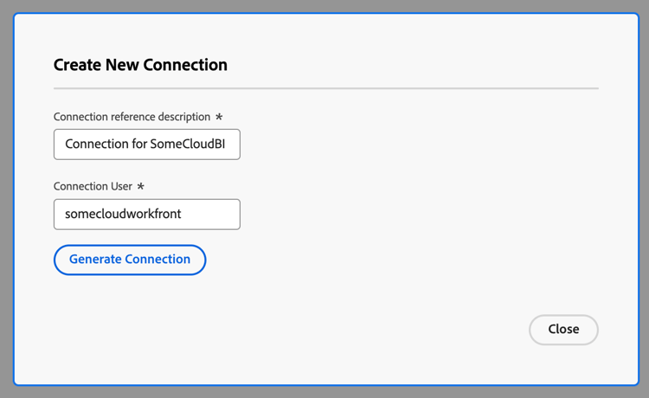Click the word "Create" in the dialog title
Image resolution: width=649 pixels, height=398 pixels.
[75, 65]
